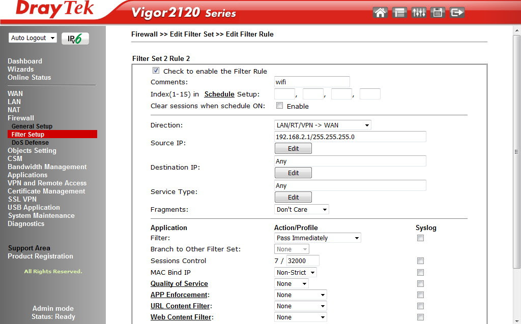521x324 pixels.
Task: Open NAT menu in sidebar
Action: tap(14, 110)
